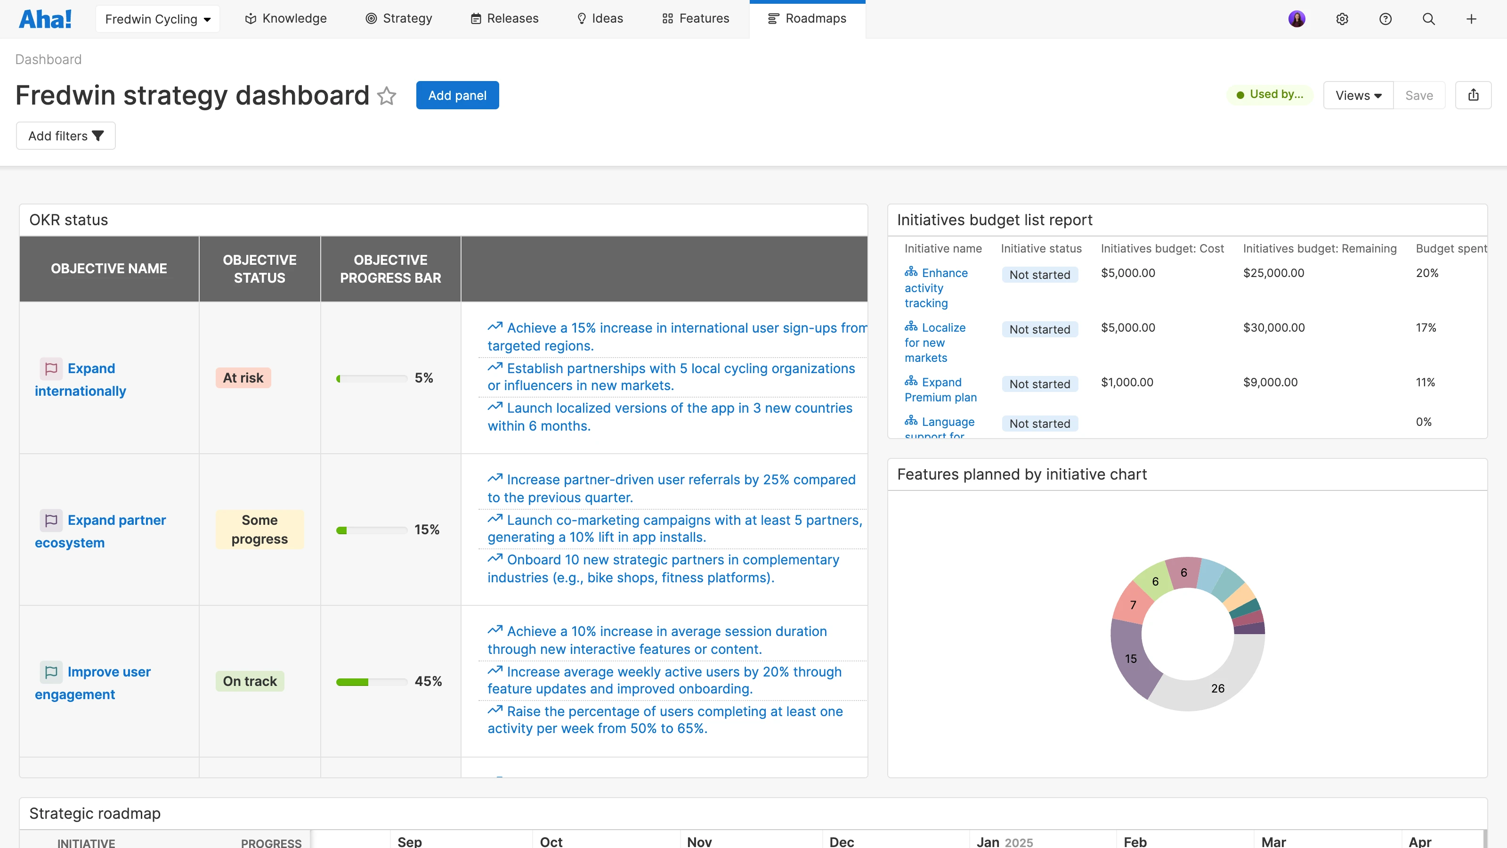
Task: Click initiative icon next to Enhance activity tracking
Action: click(x=911, y=272)
